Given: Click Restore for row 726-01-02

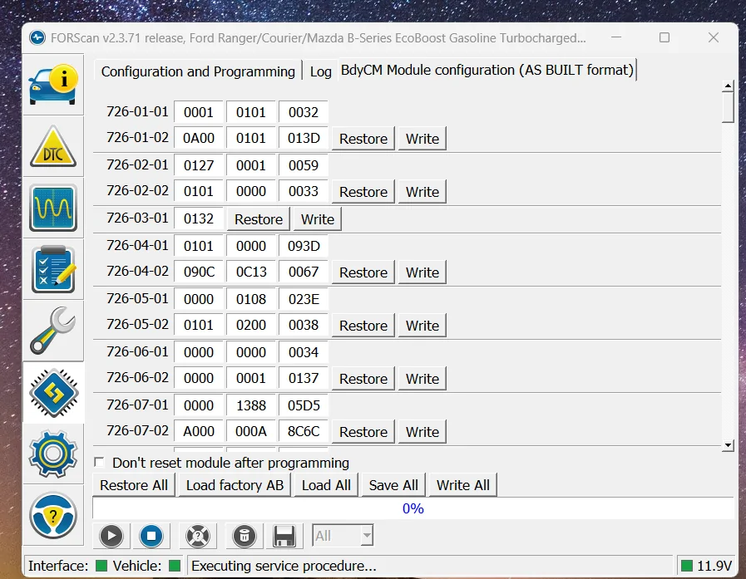Looking at the screenshot, I should 363,139.
